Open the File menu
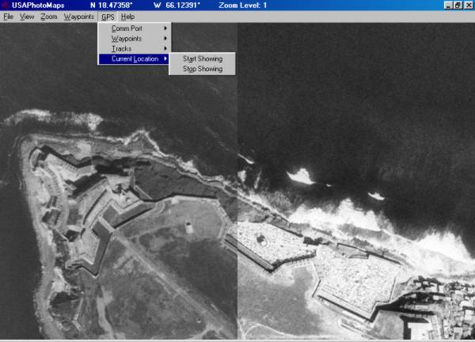Screen dimensions: 475x342 8,17
